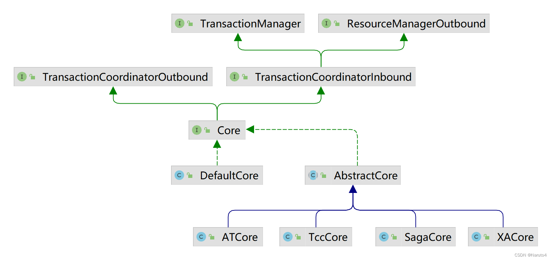552x260 pixels.
Task: Select the DefaultCore label text
Action: [229, 175]
